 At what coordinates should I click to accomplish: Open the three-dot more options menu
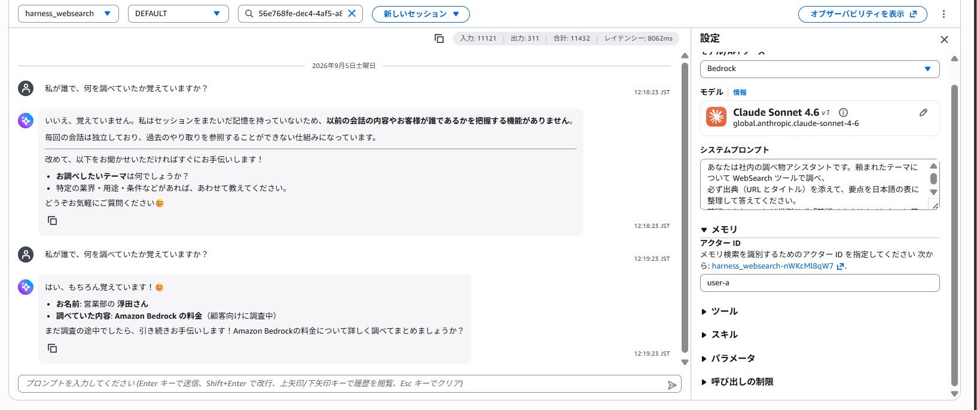944,14
